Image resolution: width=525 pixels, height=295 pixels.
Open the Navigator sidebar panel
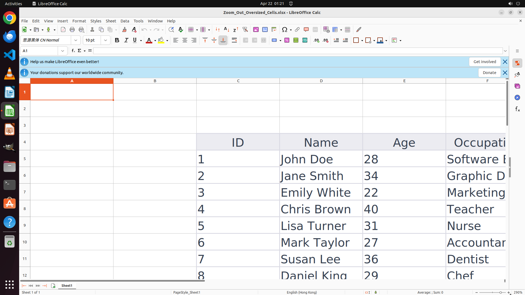pos(517,98)
